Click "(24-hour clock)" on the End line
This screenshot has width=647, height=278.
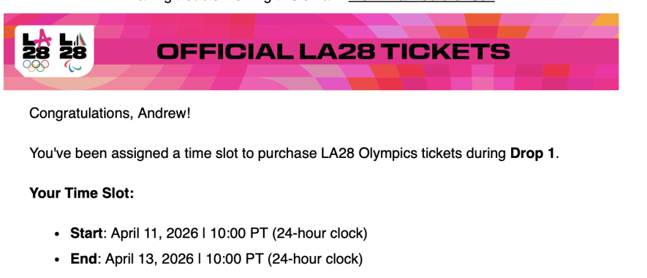point(315,258)
